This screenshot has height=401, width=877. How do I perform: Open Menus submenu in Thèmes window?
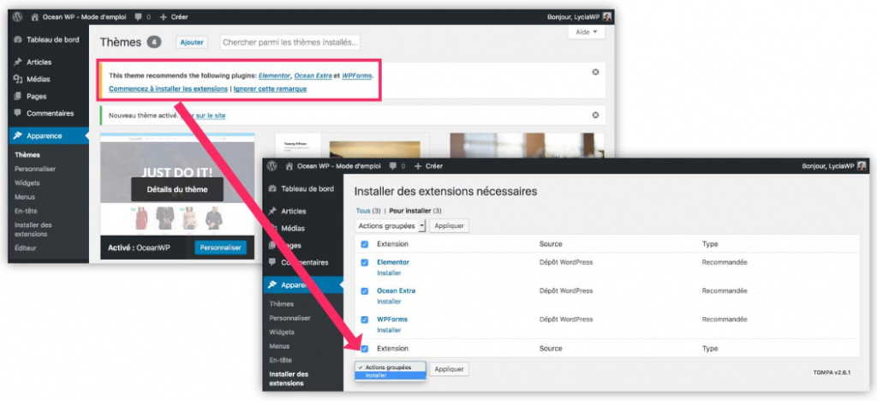(x=25, y=197)
